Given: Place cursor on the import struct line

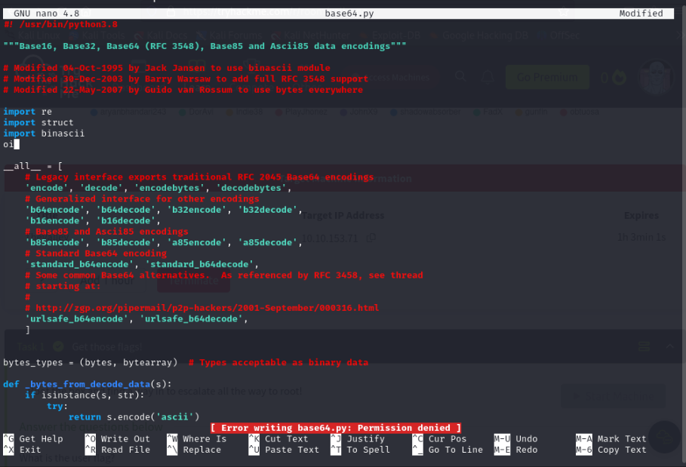Looking at the screenshot, I should (38, 122).
